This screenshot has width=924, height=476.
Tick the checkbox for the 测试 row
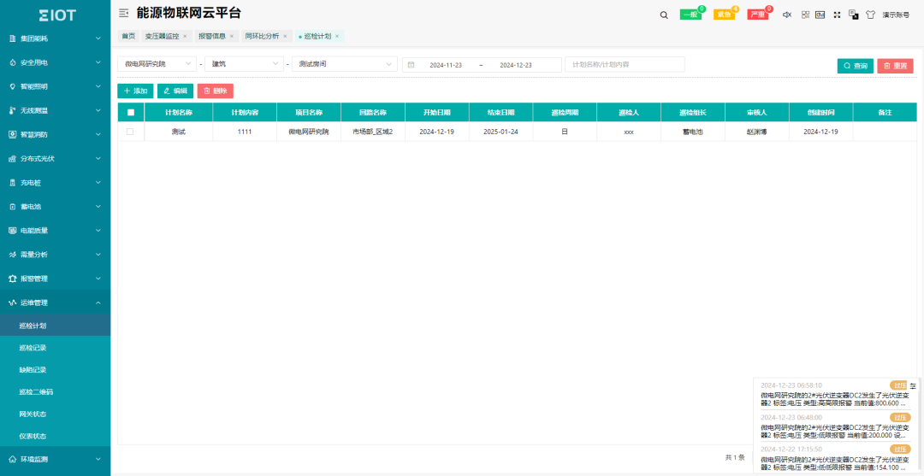pyautogui.click(x=130, y=132)
